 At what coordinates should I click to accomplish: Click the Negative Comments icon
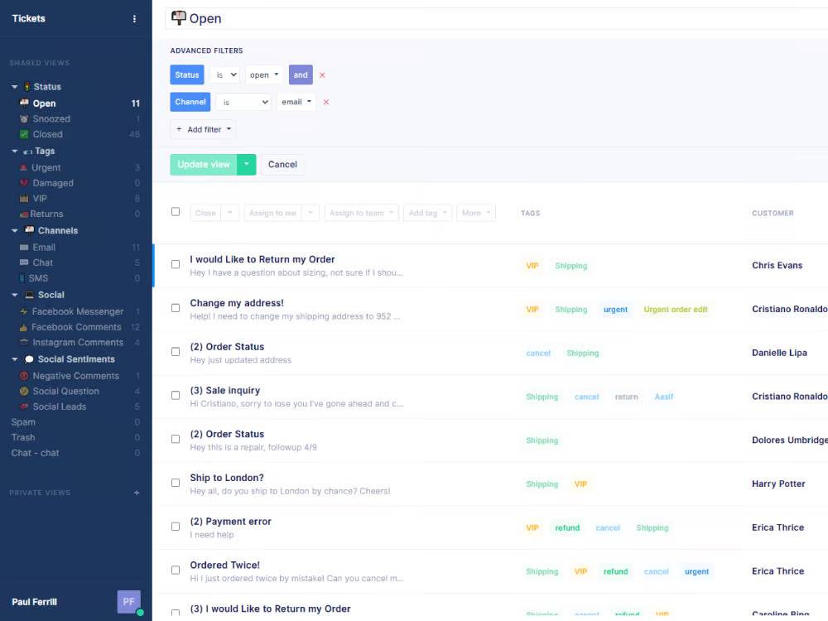(x=24, y=376)
